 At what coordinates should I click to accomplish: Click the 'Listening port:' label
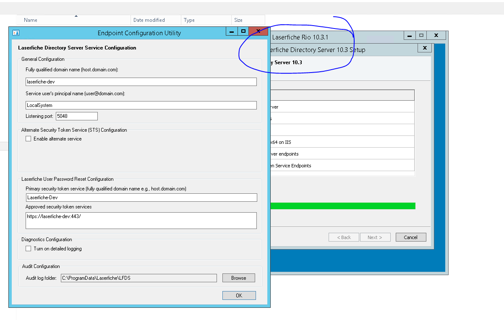(39, 116)
